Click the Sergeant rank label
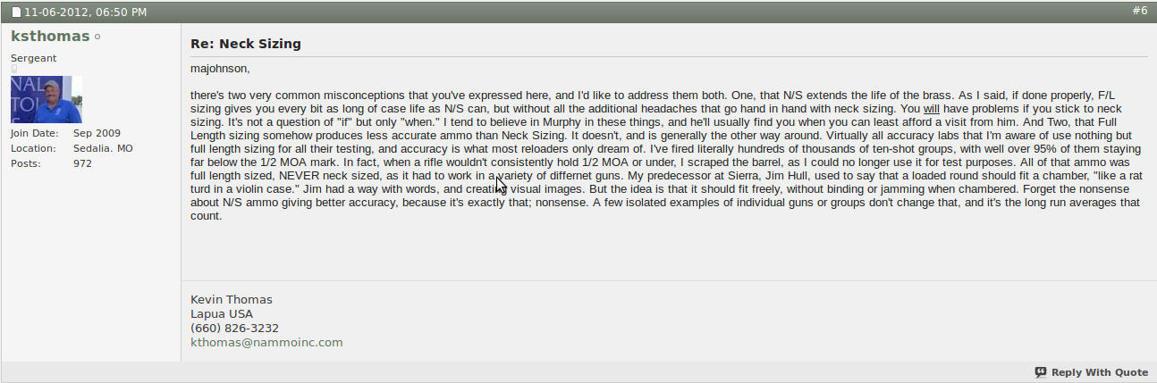Screen dimensions: 1157x383 [x=33, y=58]
